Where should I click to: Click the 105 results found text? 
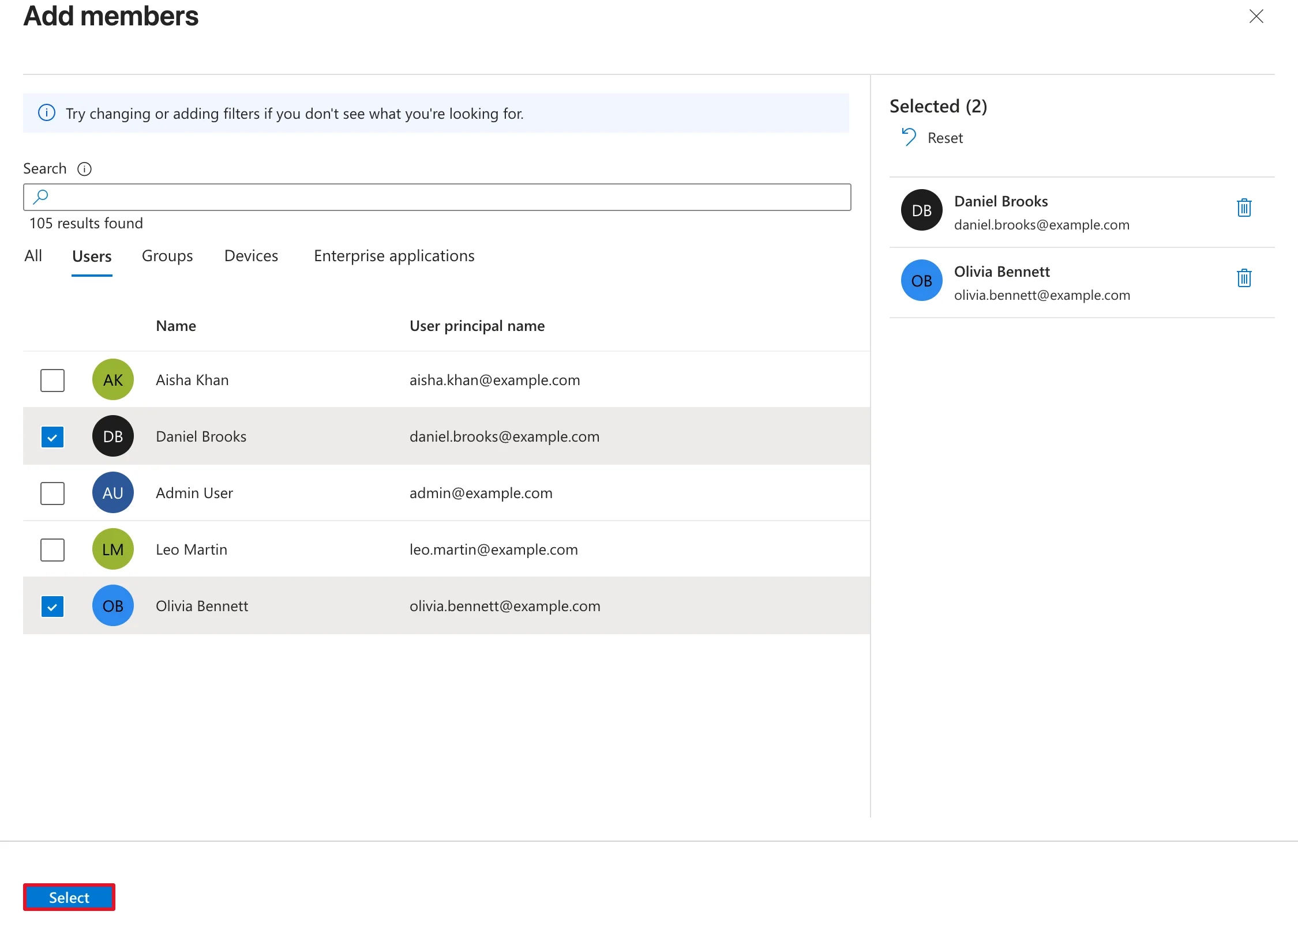click(x=86, y=223)
